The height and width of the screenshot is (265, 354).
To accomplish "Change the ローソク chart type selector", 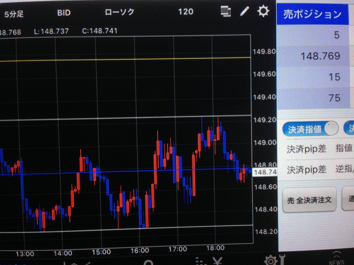I will click(x=119, y=12).
